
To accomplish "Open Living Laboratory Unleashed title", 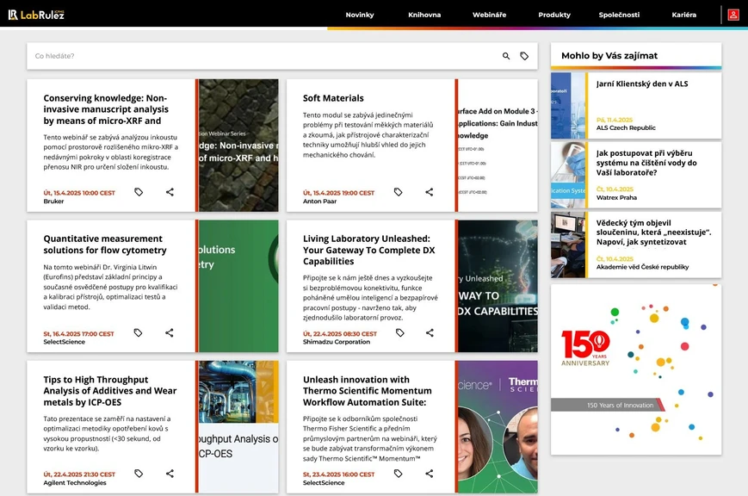I will click(x=368, y=250).
